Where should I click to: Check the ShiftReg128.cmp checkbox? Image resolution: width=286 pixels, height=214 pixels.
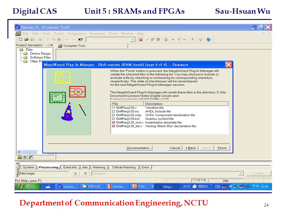point(114,115)
